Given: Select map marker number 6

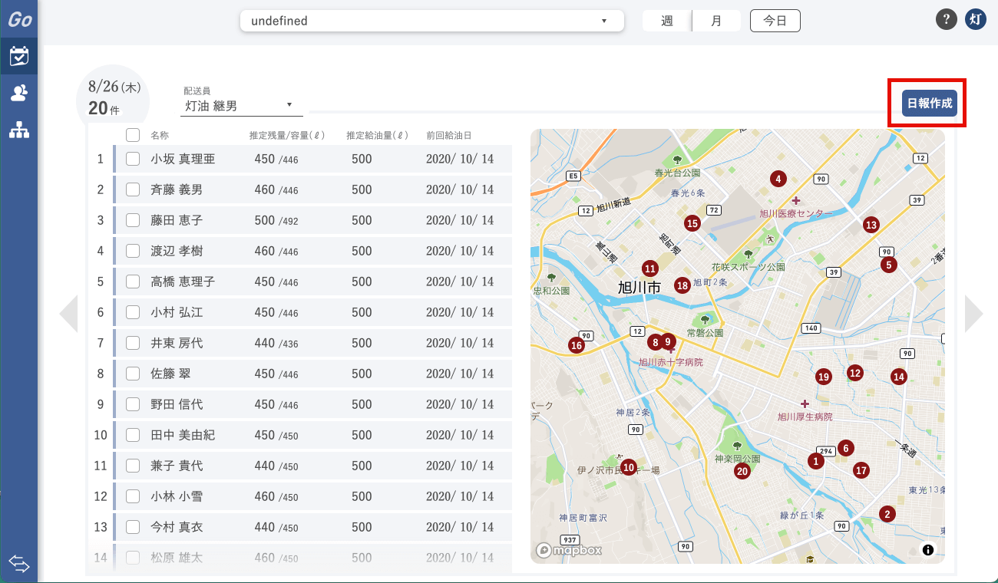Looking at the screenshot, I should [x=845, y=448].
